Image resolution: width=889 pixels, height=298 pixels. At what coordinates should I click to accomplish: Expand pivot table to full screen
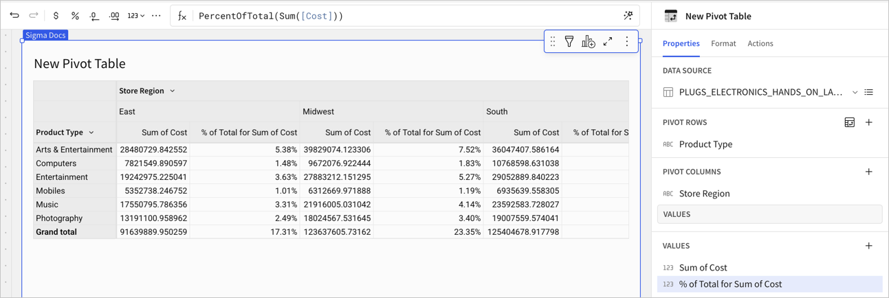pyautogui.click(x=608, y=42)
